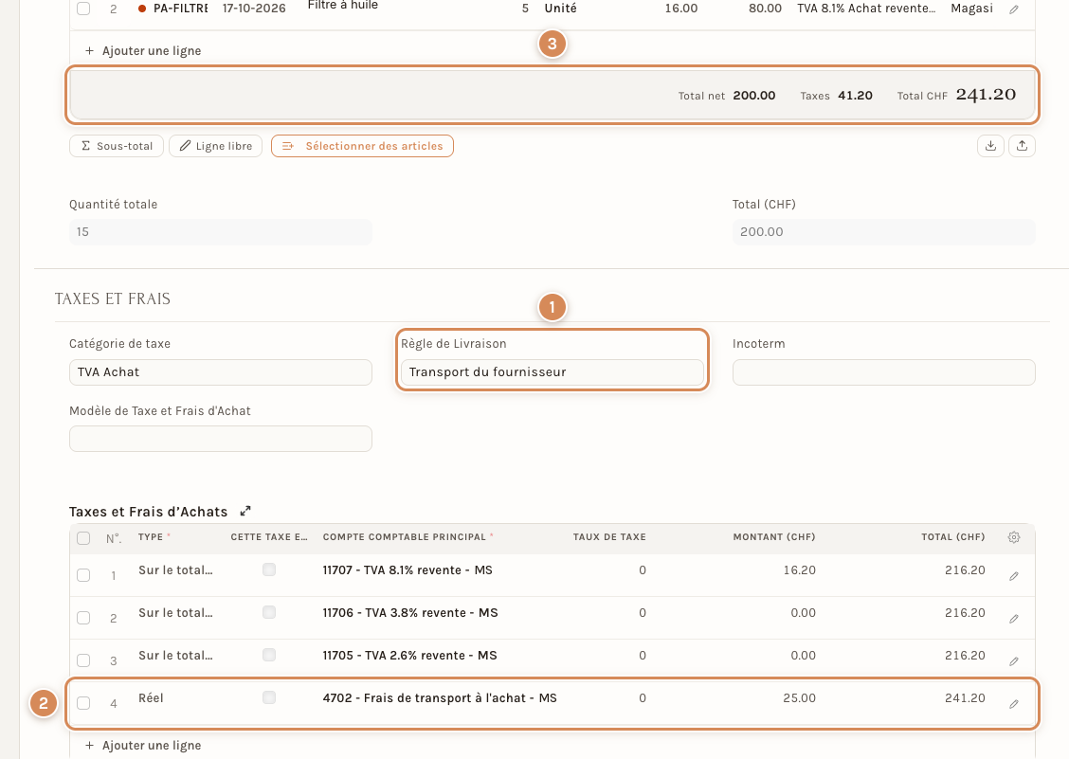
Task: Tick the checkbox for tax row 2
Action: 83,618
